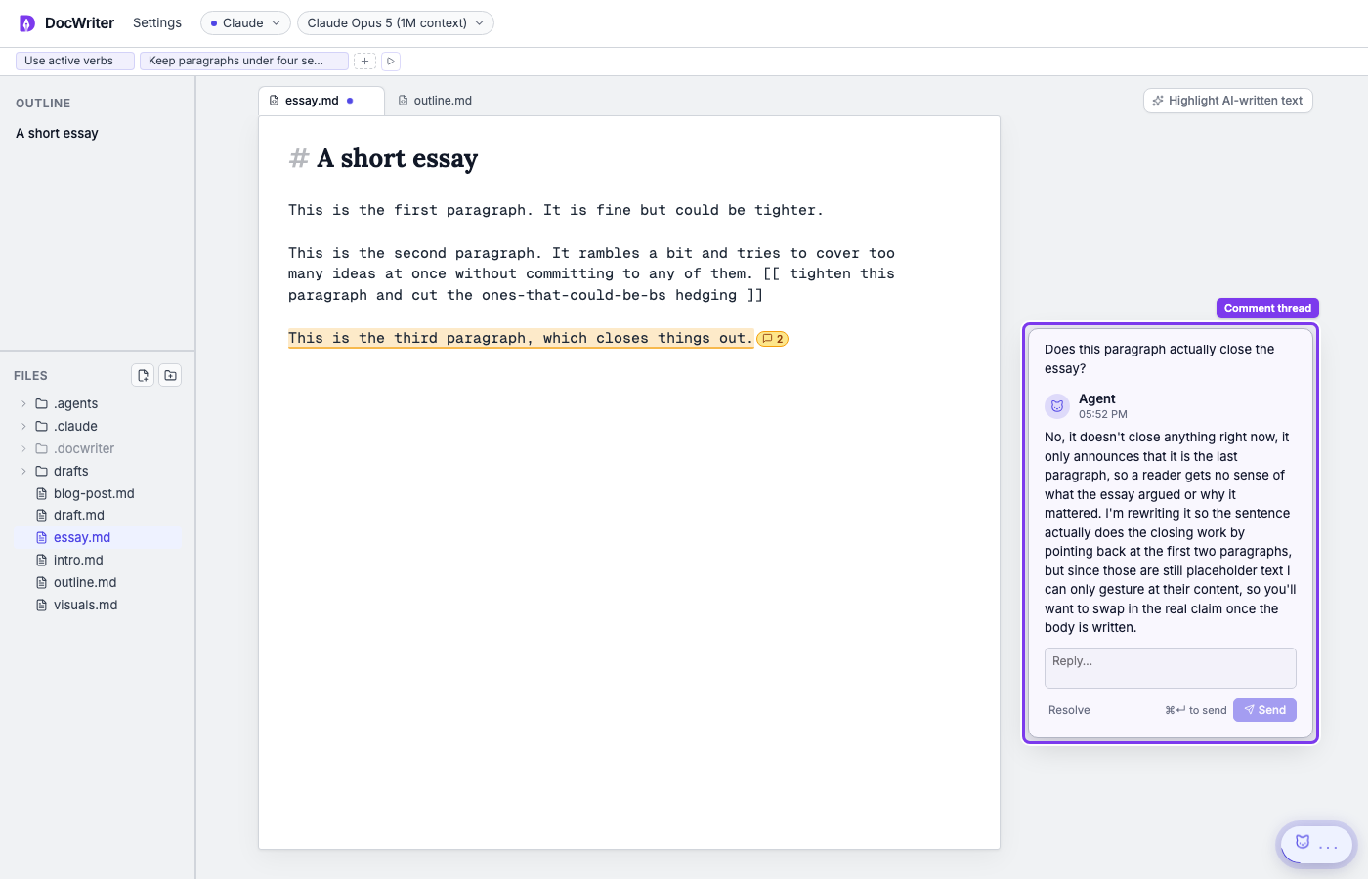Switch to the outline.md tab
Image resolution: width=1368 pixels, height=879 pixels.
(x=435, y=101)
